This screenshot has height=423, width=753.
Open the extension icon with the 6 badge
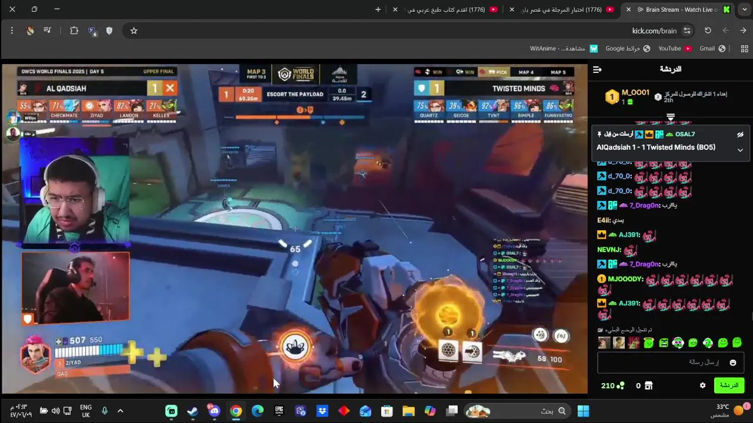click(x=92, y=31)
